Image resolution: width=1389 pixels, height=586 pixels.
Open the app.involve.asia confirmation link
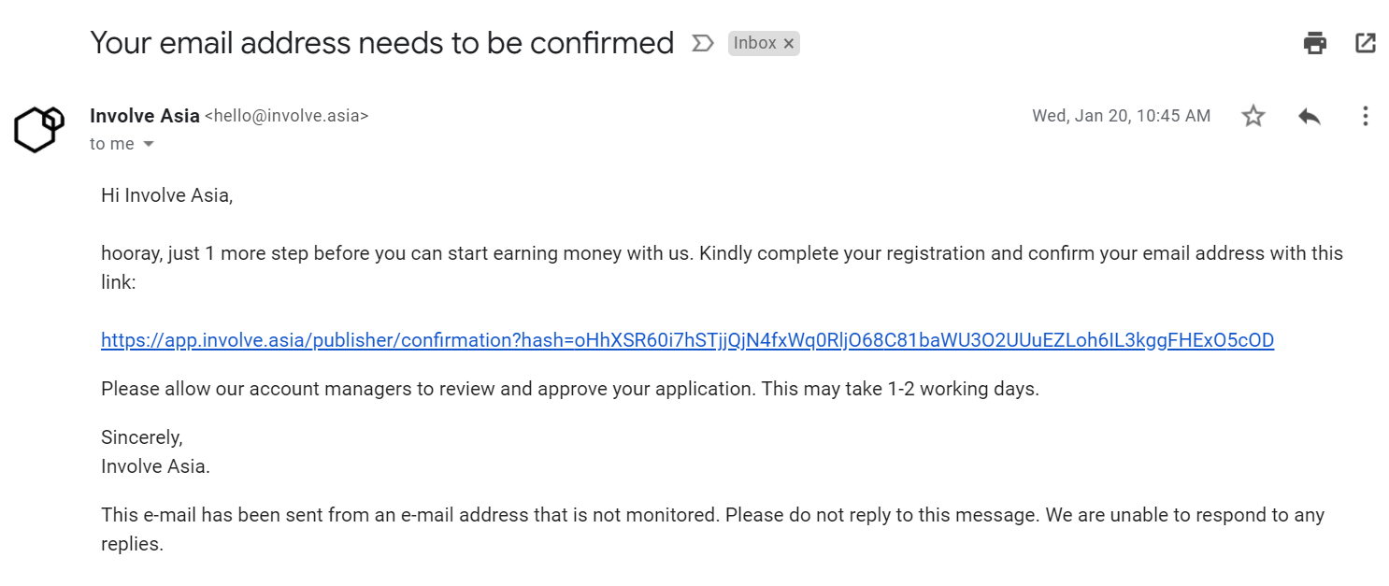coord(687,340)
